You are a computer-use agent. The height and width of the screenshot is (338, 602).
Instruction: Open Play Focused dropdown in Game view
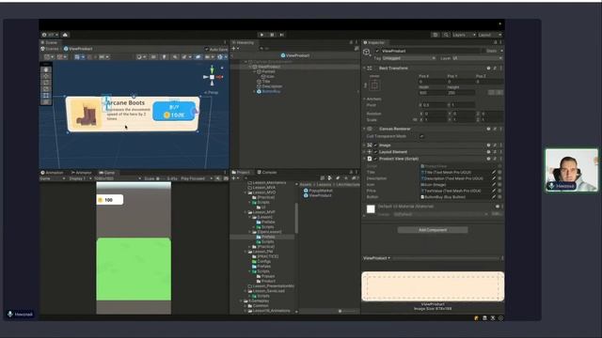pos(197,178)
